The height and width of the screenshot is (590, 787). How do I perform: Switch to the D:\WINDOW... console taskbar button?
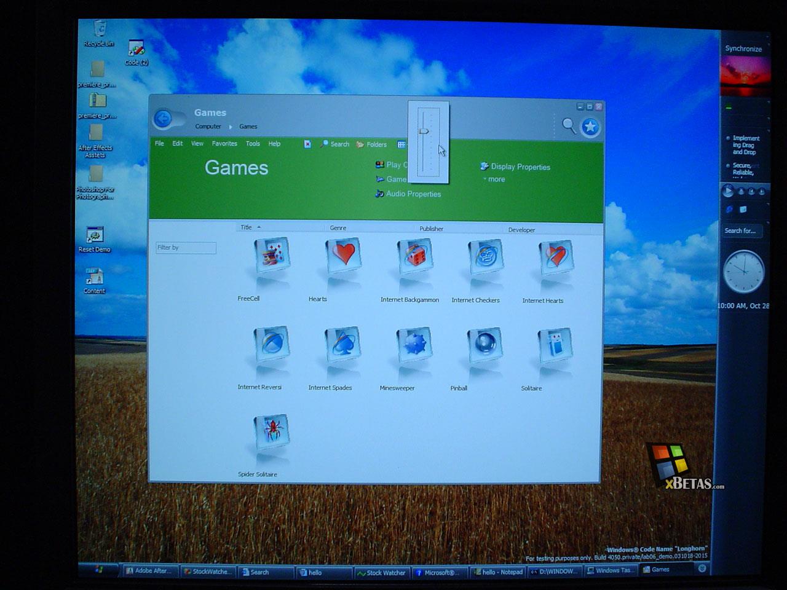pyautogui.click(x=554, y=572)
